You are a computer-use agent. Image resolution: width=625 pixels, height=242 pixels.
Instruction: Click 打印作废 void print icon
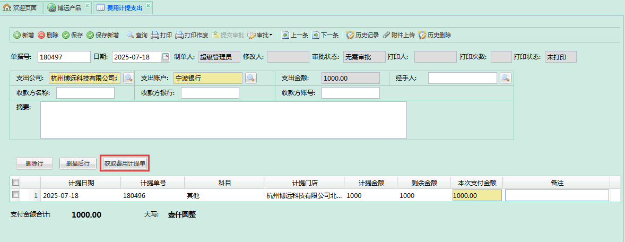[x=179, y=35]
